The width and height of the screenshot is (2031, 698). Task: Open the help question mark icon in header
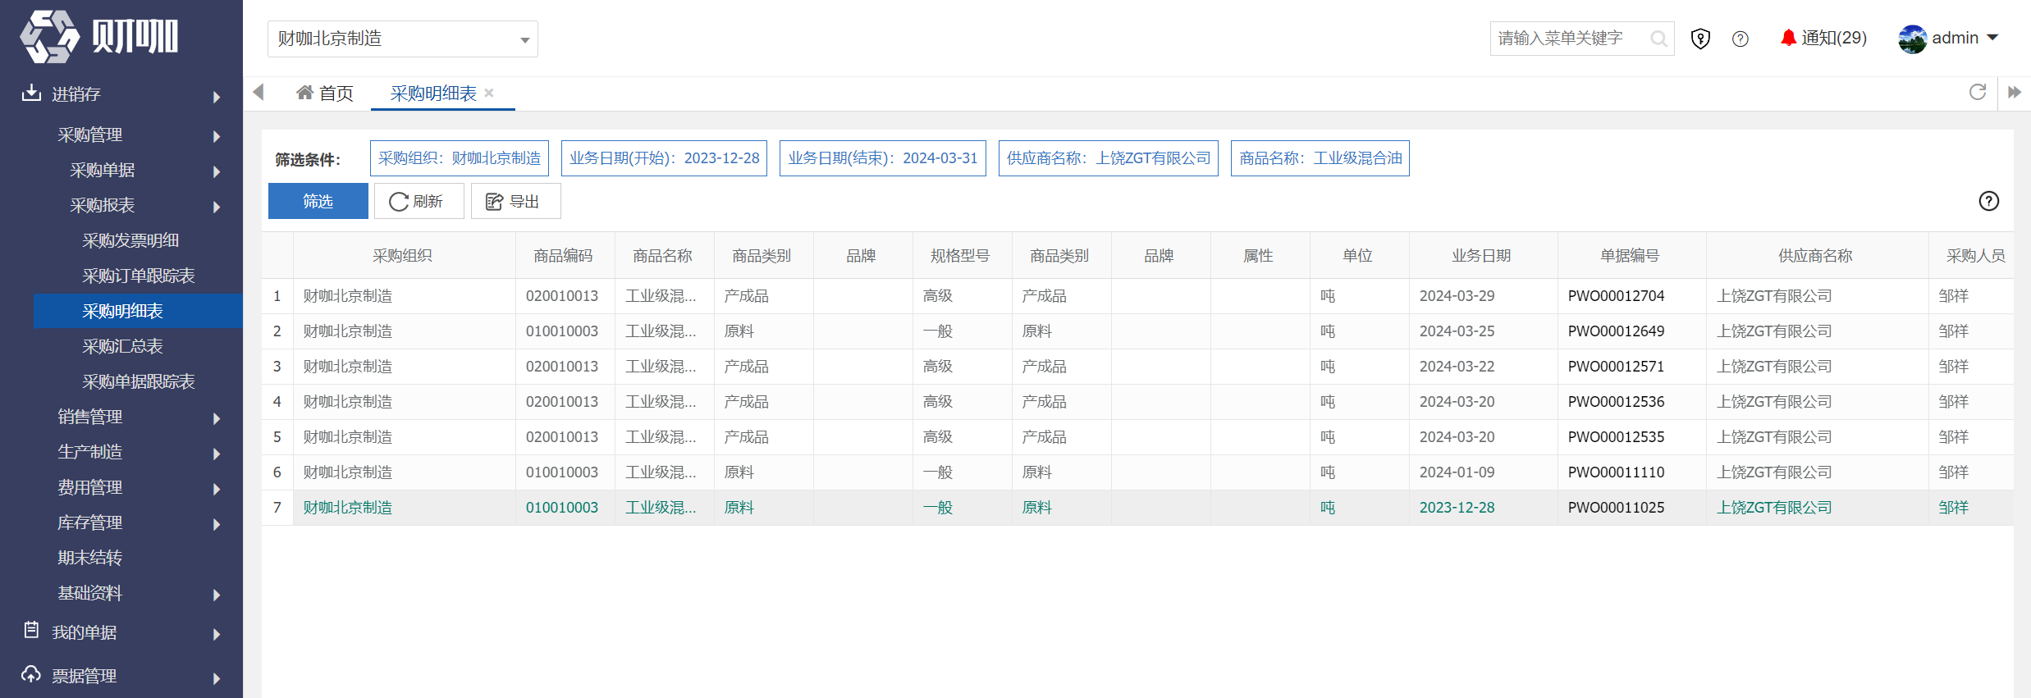1740,39
